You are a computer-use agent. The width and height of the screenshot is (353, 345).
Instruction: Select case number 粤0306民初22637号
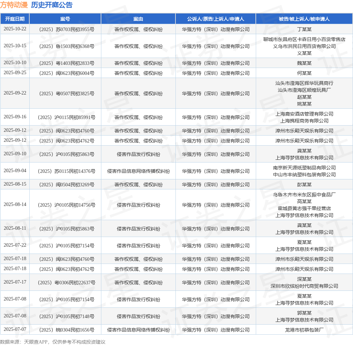[67, 283]
